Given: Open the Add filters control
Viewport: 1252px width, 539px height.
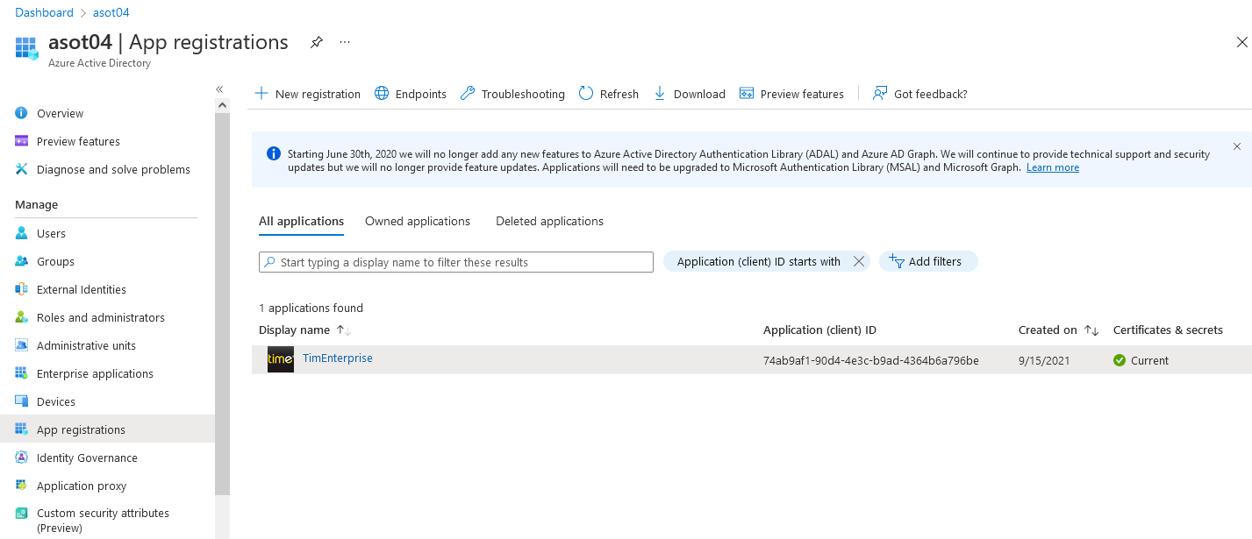Looking at the screenshot, I should click(927, 261).
